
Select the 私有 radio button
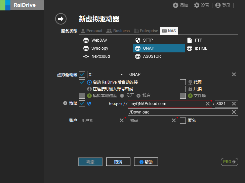(138, 96)
